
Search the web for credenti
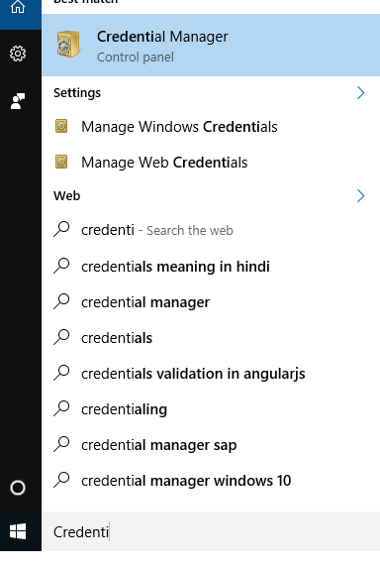coord(211,230)
